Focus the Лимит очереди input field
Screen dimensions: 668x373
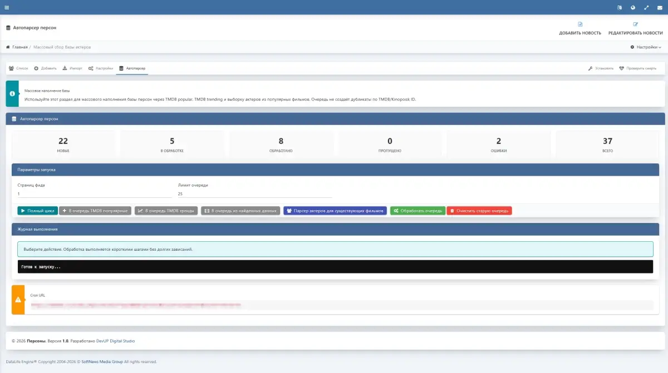coord(254,194)
